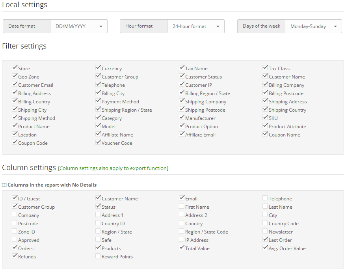Viewport: 346px width, 271px height.
Task: Open the Days of the week dropdown
Action: [313, 26]
